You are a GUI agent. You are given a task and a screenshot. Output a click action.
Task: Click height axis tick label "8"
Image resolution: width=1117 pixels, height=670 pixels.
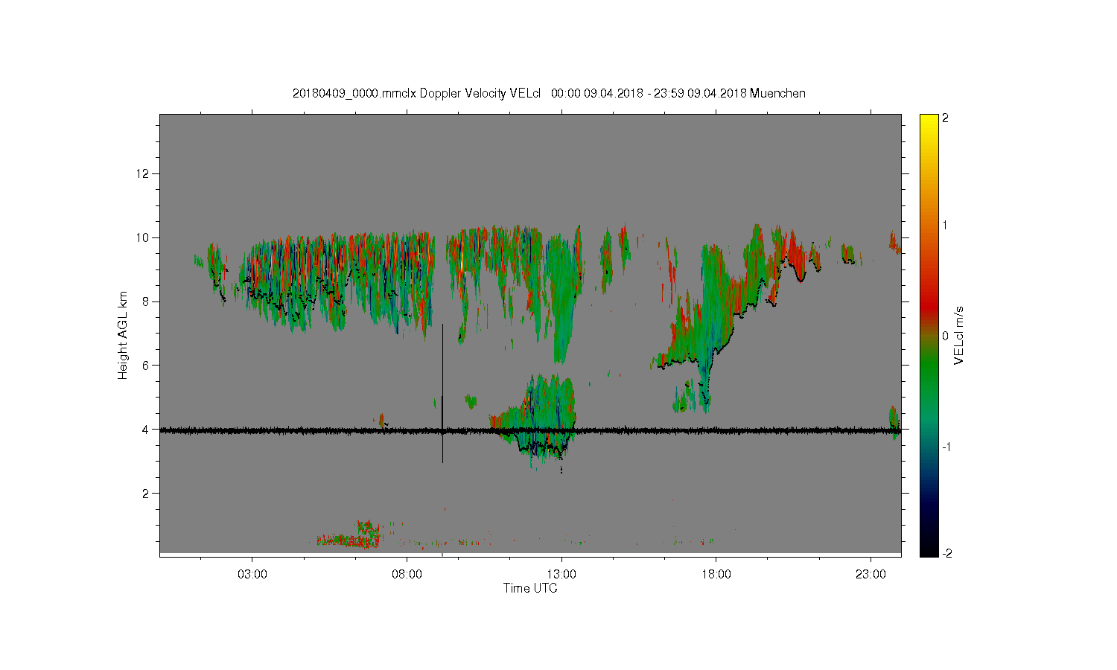point(147,301)
